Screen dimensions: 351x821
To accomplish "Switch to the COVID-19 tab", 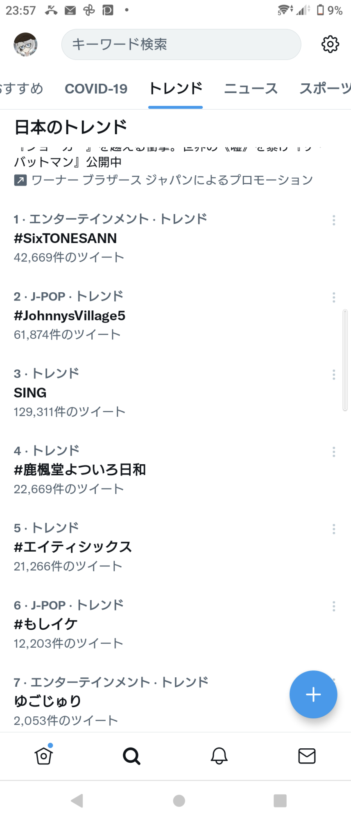I will (96, 89).
